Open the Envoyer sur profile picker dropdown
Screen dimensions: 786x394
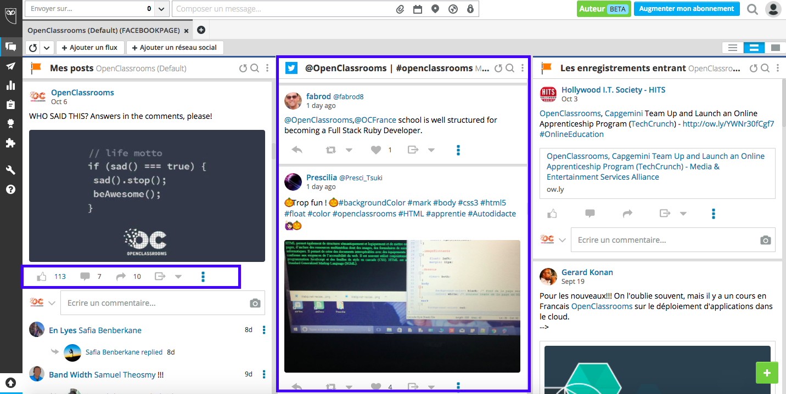coord(161,9)
